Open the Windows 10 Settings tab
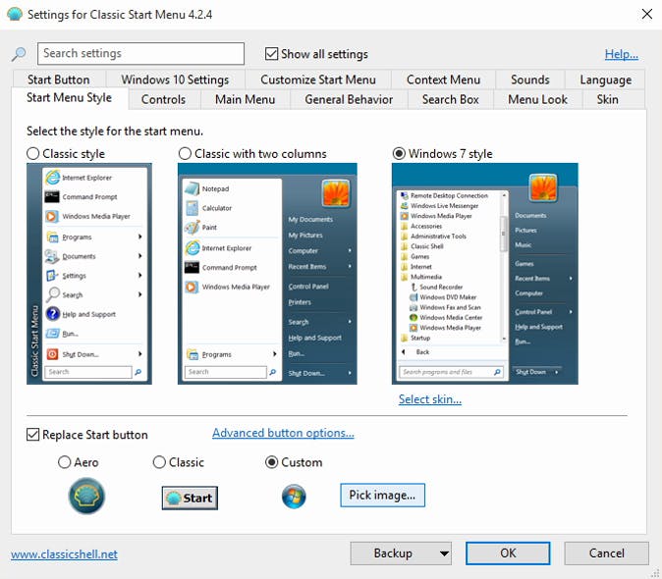This screenshot has height=579, width=662. click(175, 79)
